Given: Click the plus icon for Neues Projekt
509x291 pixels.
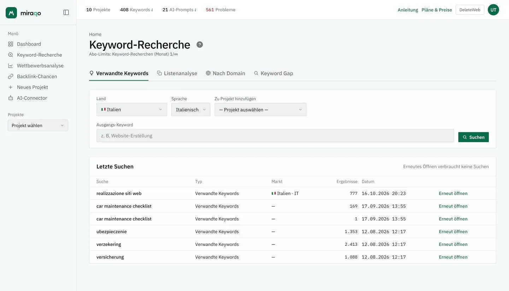Looking at the screenshot, I should coord(11,87).
